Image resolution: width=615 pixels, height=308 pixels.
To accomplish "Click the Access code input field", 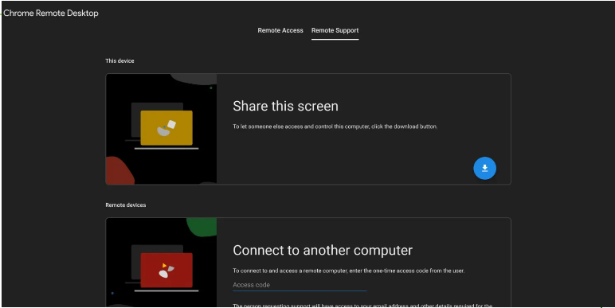I will pyautogui.click(x=300, y=285).
